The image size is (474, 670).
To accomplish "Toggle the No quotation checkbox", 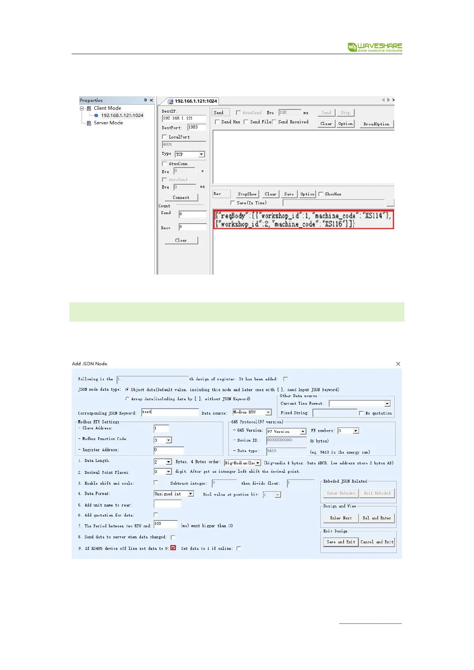I will [361, 413].
